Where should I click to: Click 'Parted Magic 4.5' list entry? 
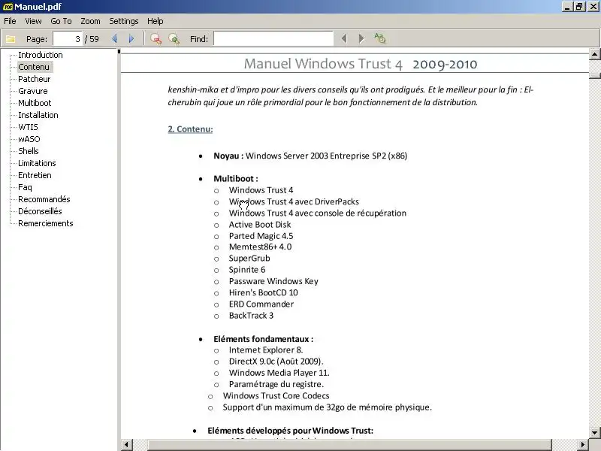(261, 236)
